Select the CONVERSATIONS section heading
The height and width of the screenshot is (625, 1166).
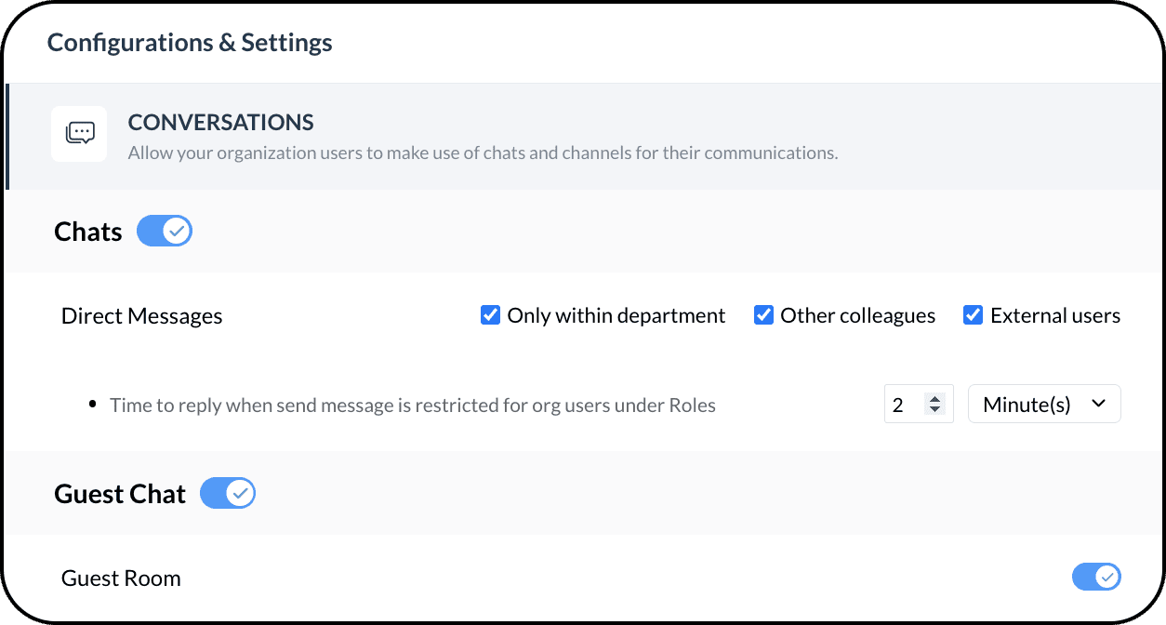[220, 122]
